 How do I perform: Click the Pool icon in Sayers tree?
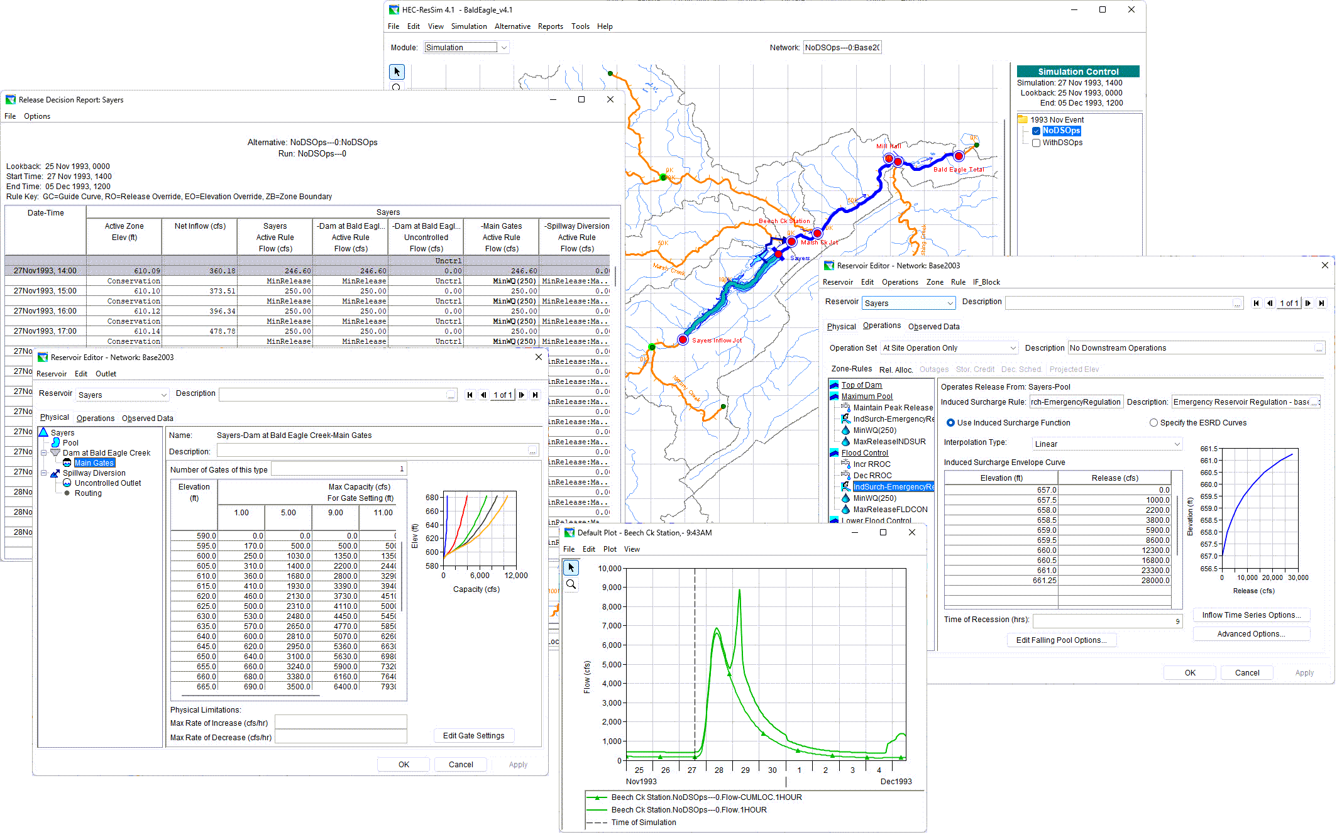[x=55, y=442]
